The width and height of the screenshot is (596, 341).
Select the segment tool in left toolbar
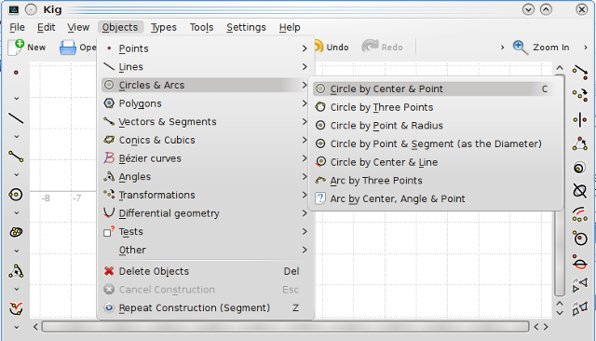tap(16, 157)
